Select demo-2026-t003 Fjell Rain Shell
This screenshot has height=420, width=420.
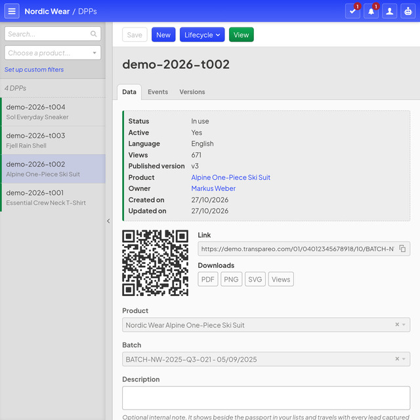click(53, 140)
